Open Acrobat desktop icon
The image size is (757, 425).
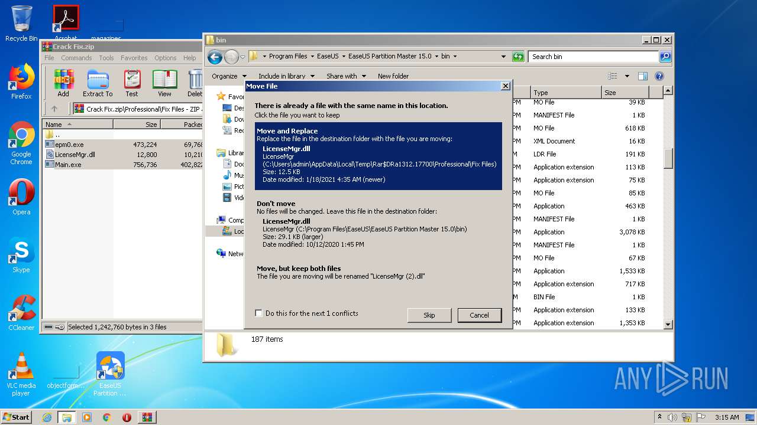66,24
